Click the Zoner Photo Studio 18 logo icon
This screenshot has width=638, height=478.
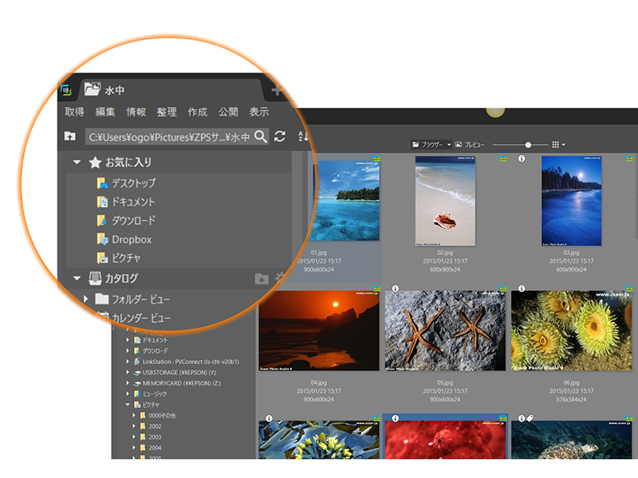click(66, 90)
